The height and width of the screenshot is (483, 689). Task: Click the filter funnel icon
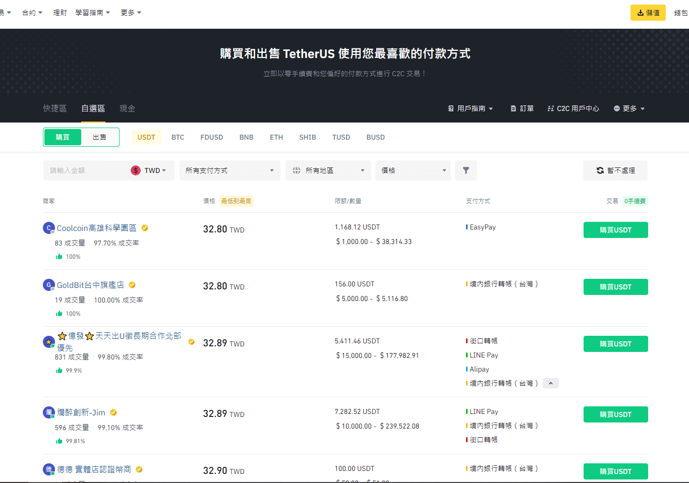(x=466, y=170)
